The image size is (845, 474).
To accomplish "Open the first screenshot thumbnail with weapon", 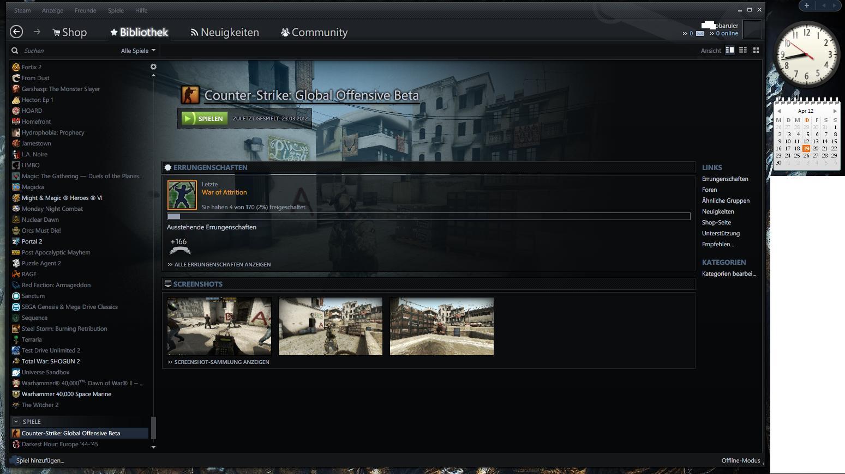I will [x=219, y=326].
